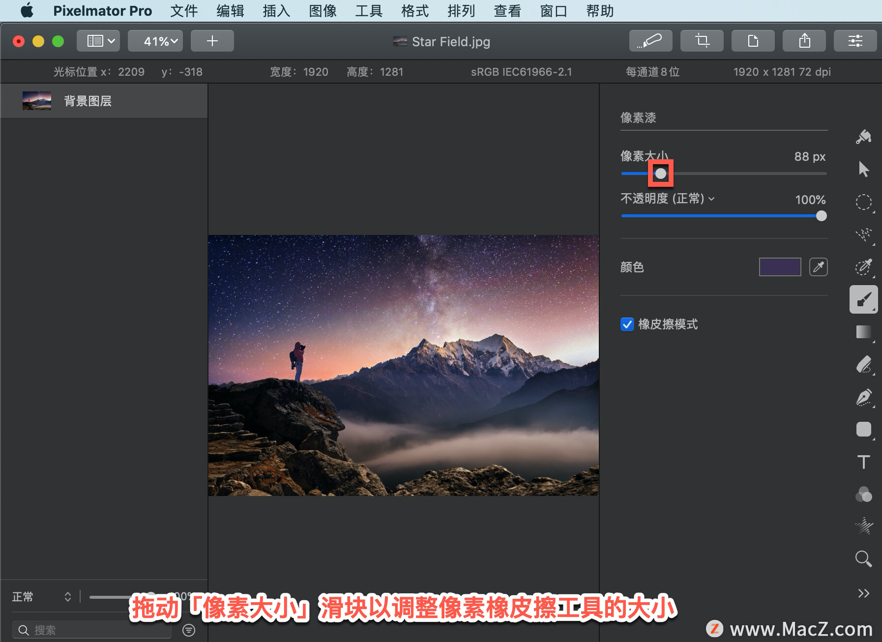Click the Share button in the toolbar

tap(804, 41)
